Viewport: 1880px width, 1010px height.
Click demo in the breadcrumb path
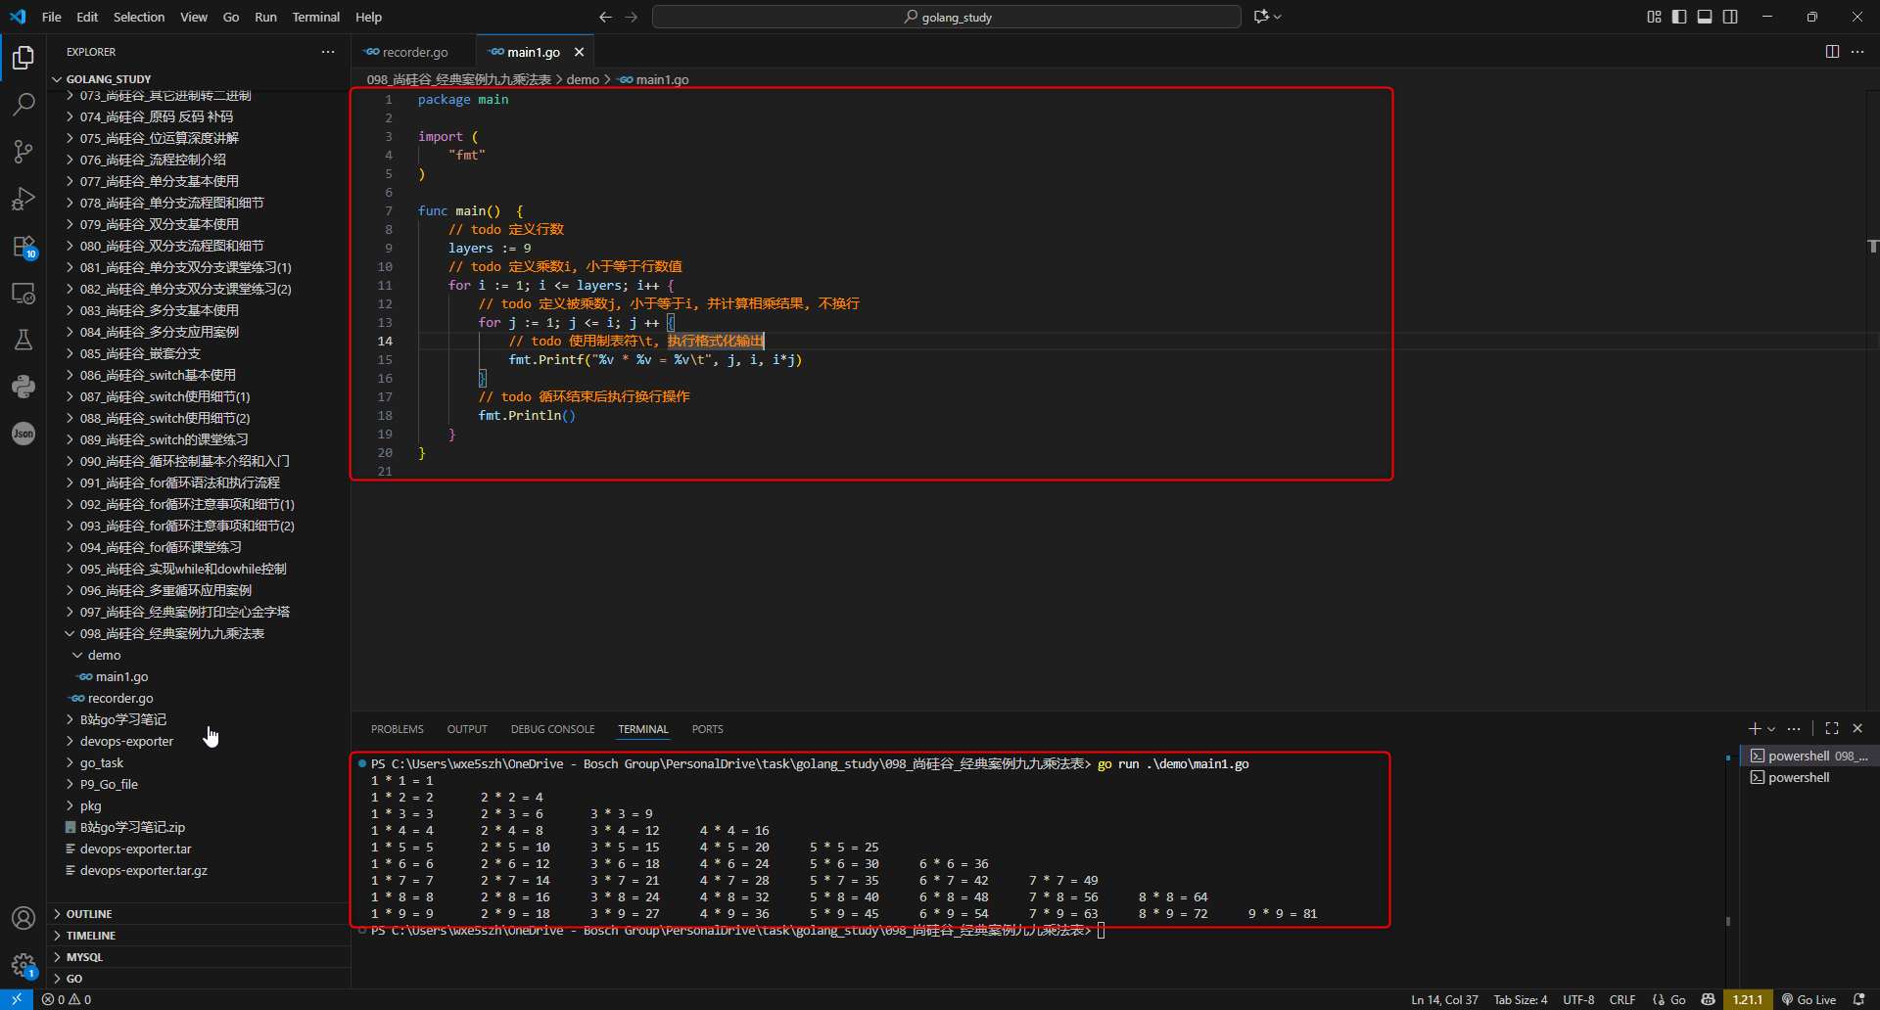coord(583,79)
